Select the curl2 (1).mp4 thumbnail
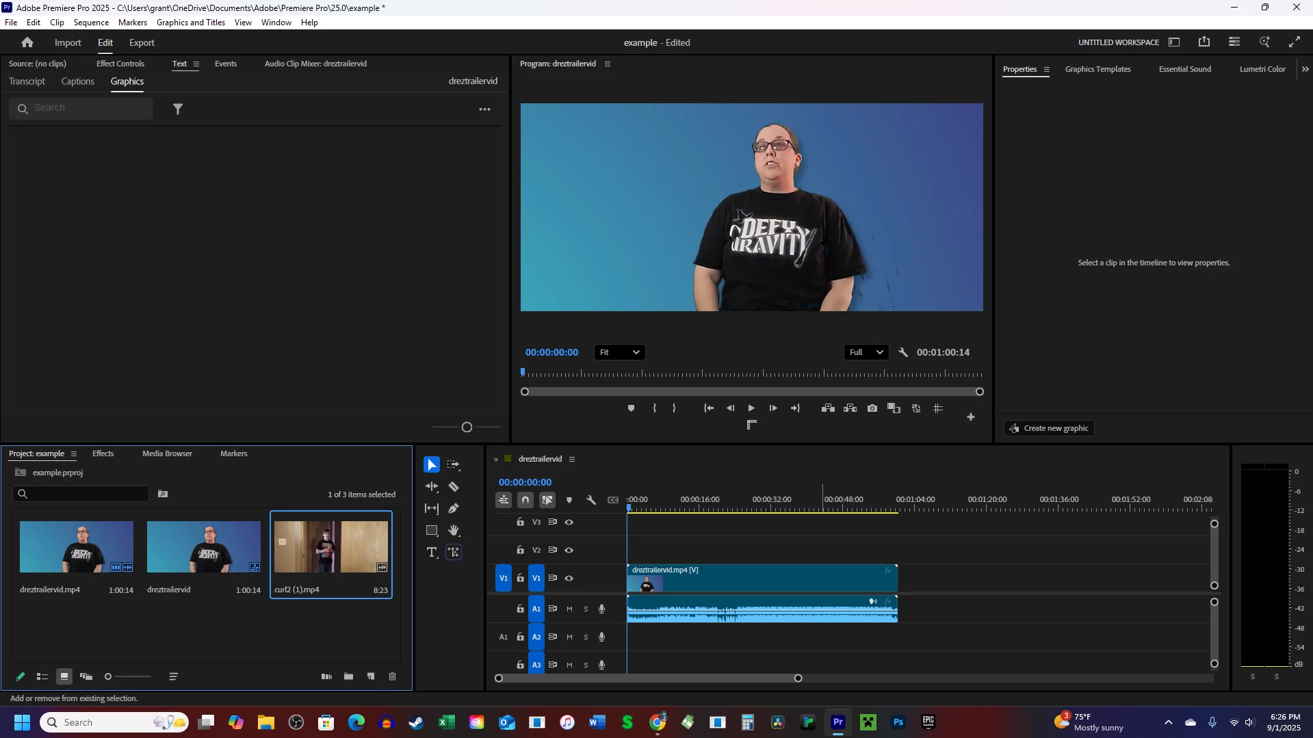Image resolution: width=1313 pixels, height=738 pixels. click(331, 547)
